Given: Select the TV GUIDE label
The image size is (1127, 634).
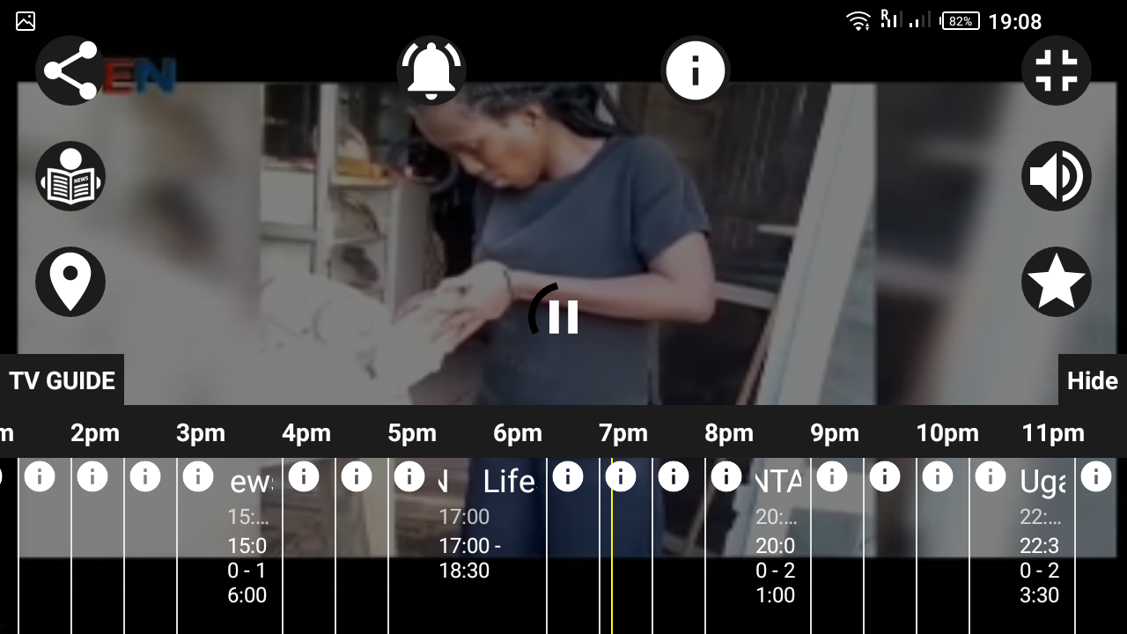Looking at the screenshot, I should point(62,380).
